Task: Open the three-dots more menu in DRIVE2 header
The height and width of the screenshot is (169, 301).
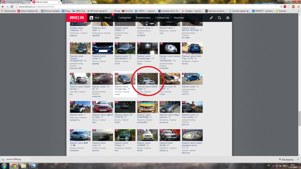Action: pyautogui.click(x=190, y=18)
